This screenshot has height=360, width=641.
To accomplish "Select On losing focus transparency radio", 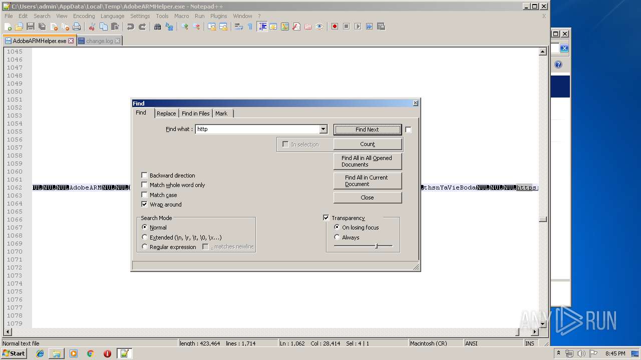I will pyautogui.click(x=337, y=227).
